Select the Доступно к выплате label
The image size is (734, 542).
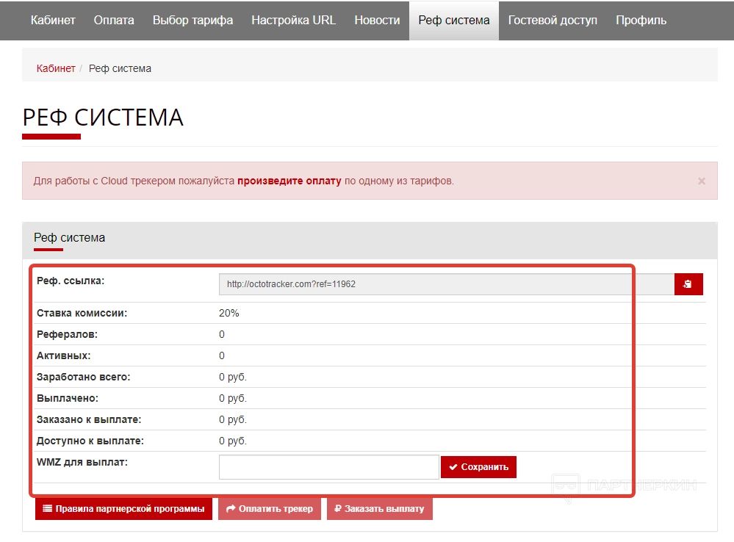(x=90, y=441)
